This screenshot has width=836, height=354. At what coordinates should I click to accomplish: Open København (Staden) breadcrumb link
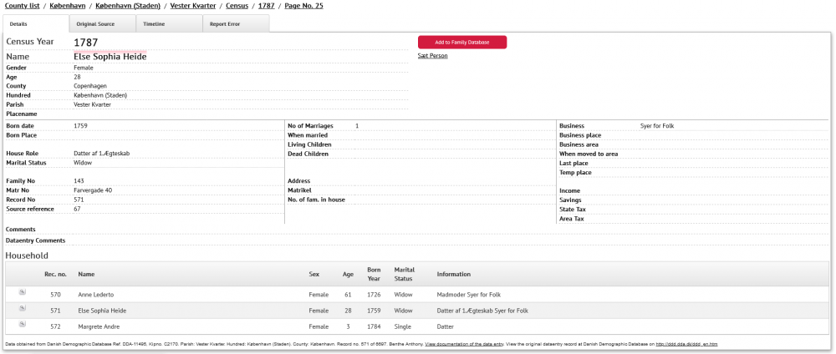click(128, 6)
